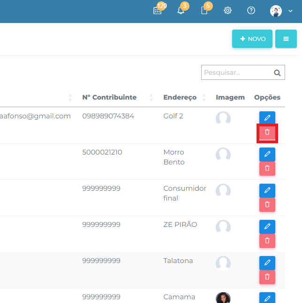The image size is (302, 303).
Task: Edit the Morro Bento row
Action: (x=267, y=154)
